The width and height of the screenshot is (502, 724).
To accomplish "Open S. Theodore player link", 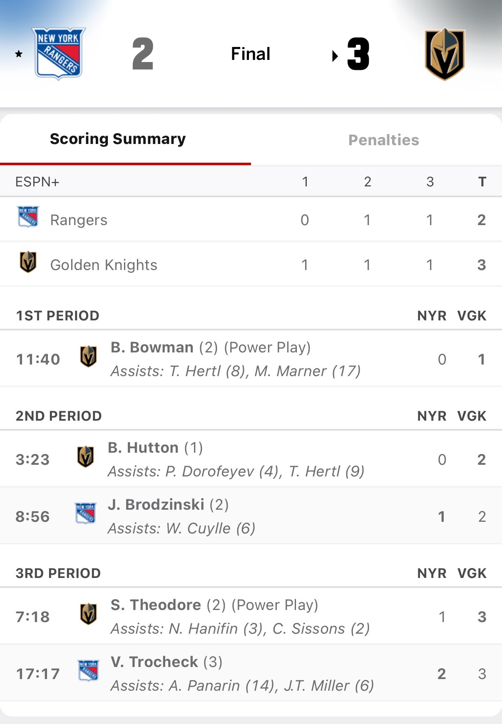I will [x=156, y=605].
